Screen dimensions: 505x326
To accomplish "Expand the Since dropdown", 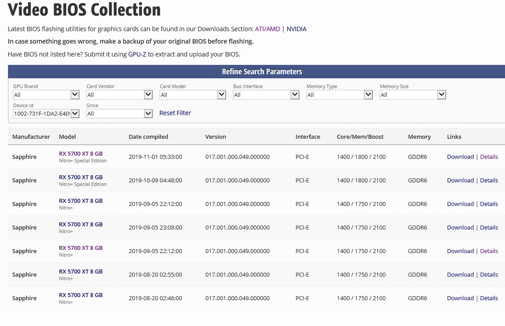I will [x=120, y=114].
